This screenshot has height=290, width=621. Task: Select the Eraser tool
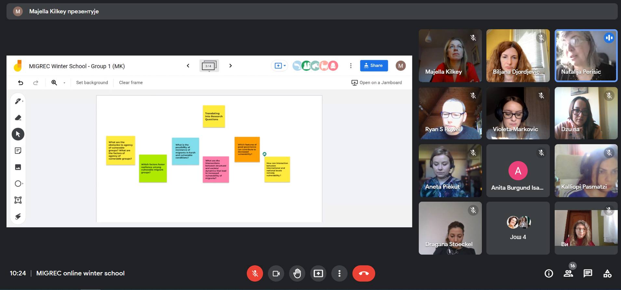18,118
